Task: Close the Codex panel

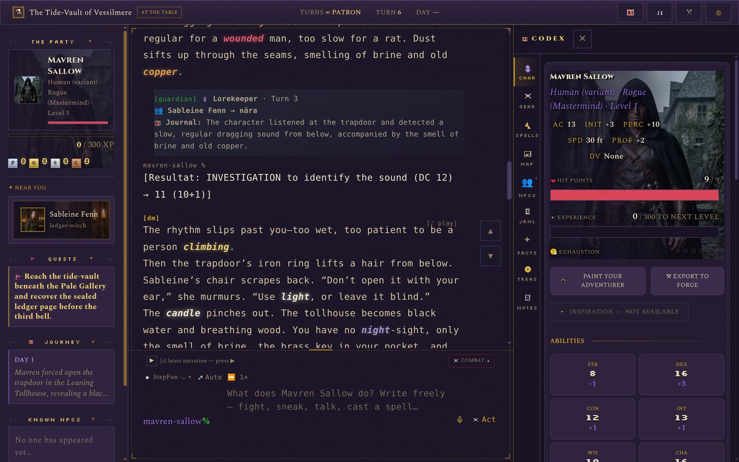Action: (582, 38)
